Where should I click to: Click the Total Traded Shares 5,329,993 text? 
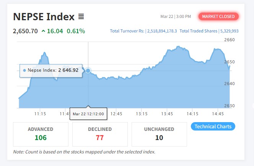[x=209, y=31]
